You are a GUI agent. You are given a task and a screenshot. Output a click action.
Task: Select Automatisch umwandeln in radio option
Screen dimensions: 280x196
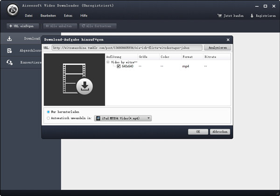pos(49,118)
